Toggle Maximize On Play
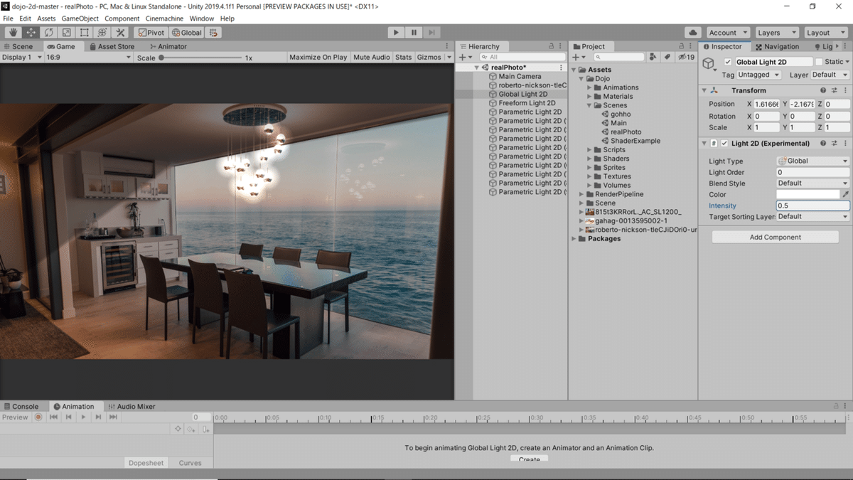Viewport: 853px width, 480px height. [318, 57]
